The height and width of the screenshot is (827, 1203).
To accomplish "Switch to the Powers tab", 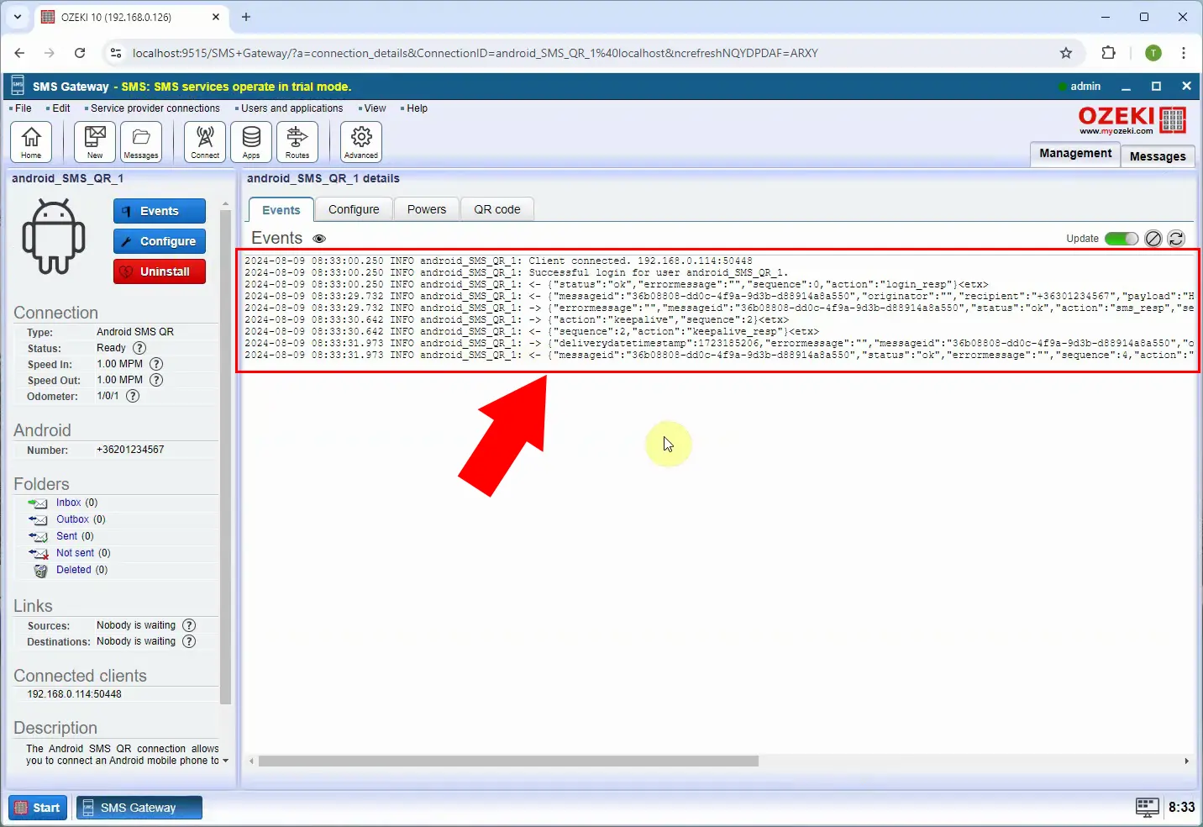I will pyautogui.click(x=427, y=209).
